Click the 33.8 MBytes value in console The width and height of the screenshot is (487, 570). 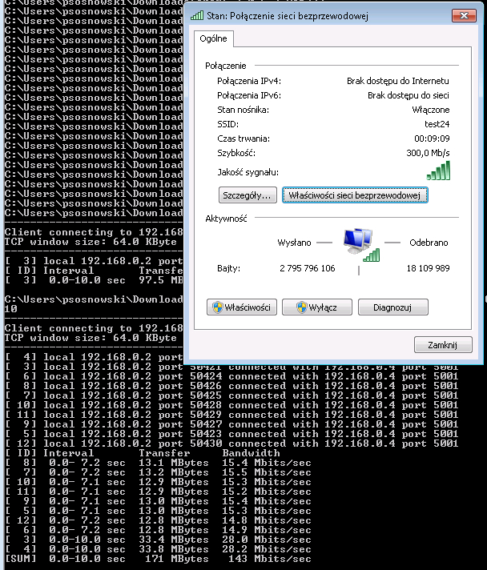(174, 549)
